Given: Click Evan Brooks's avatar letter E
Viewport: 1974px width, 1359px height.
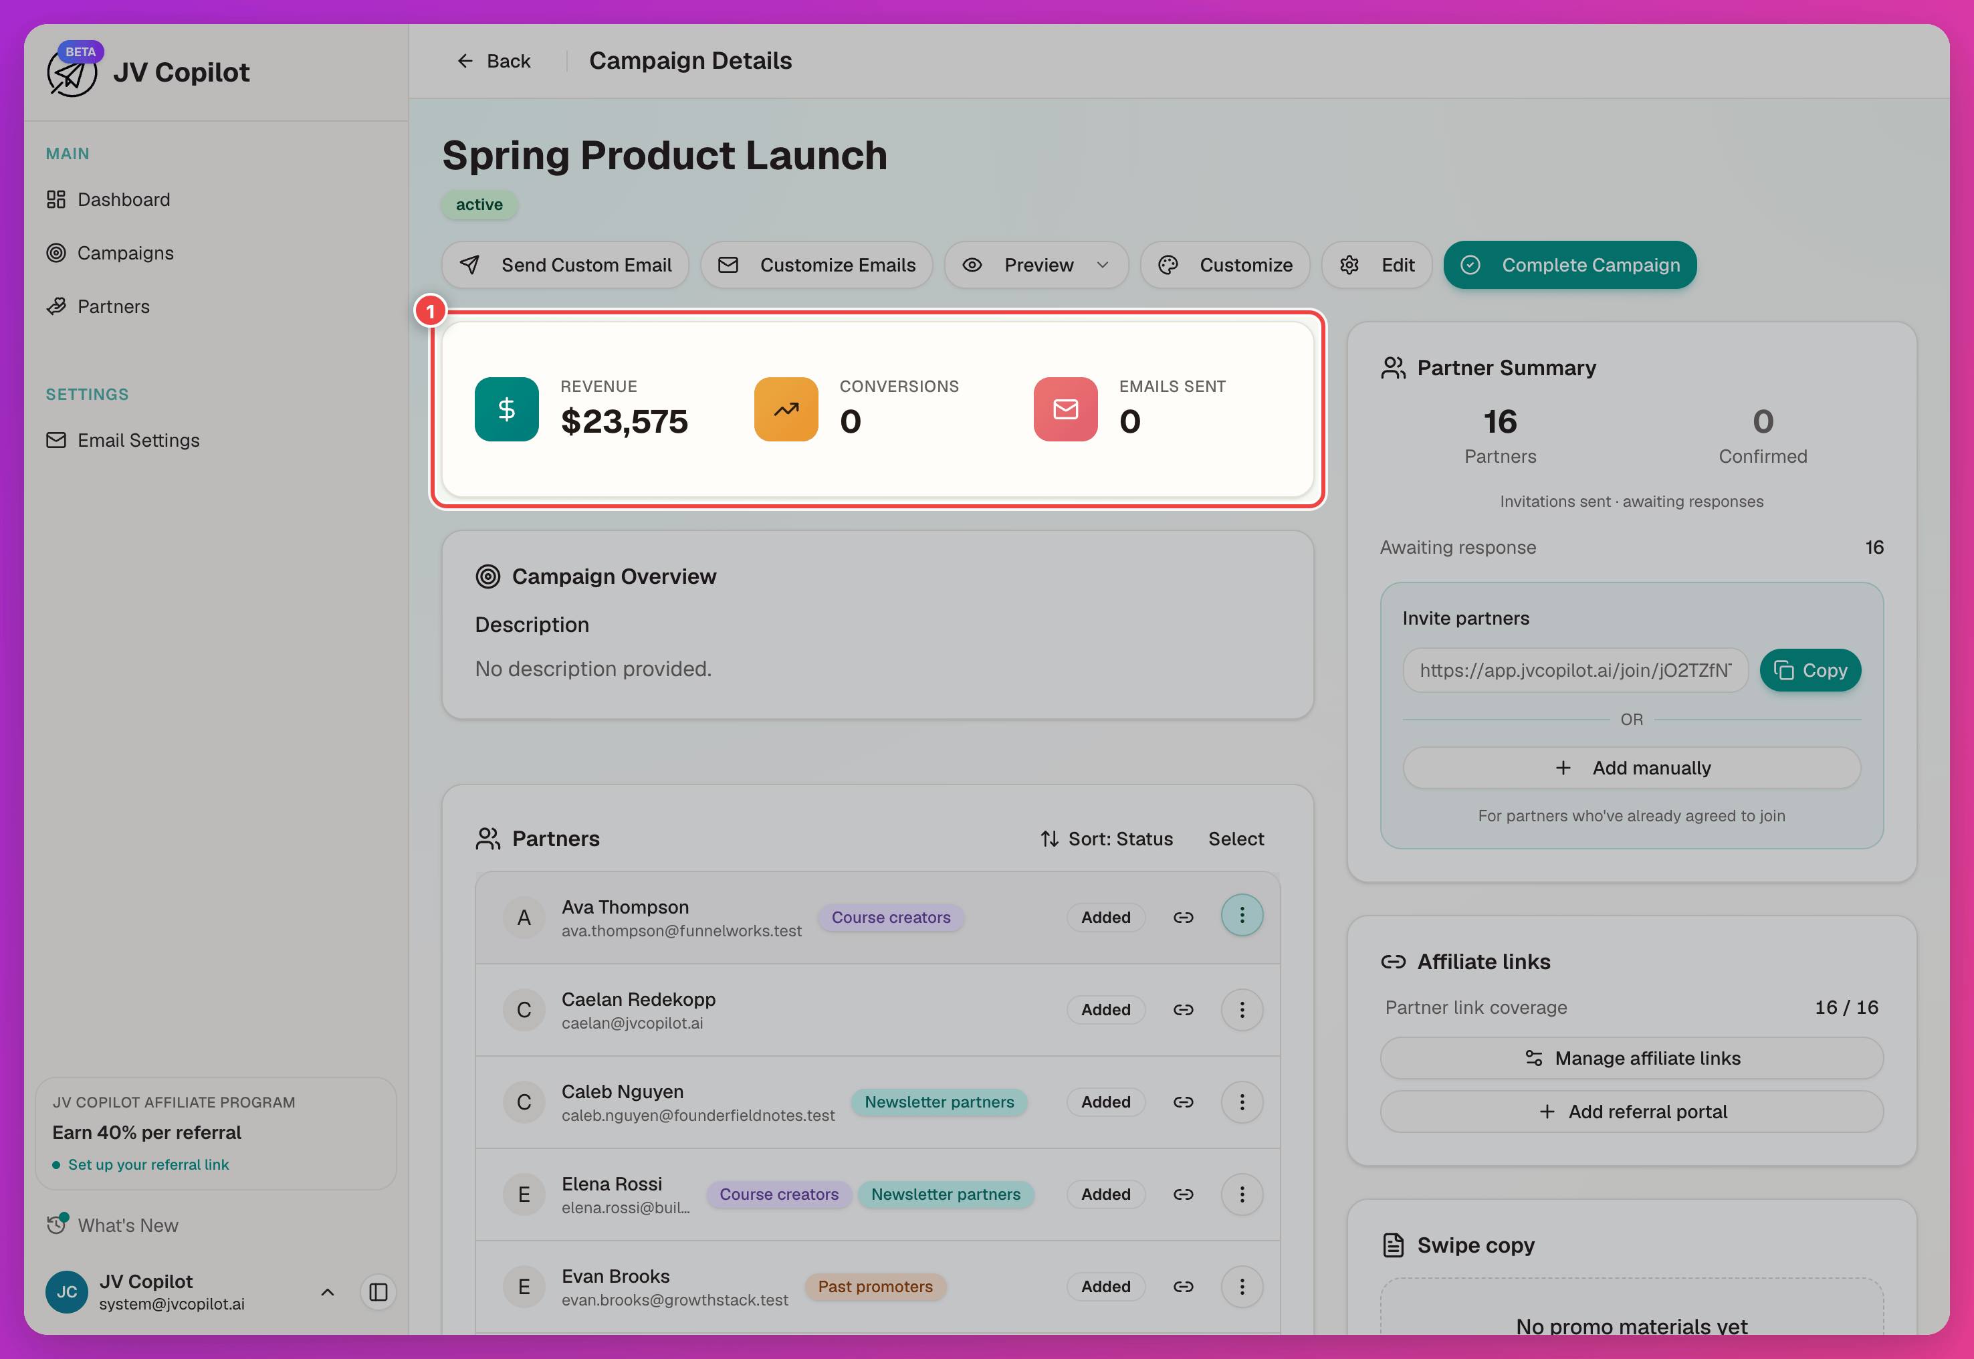Looking at the screenshot, I should 524,1287.
